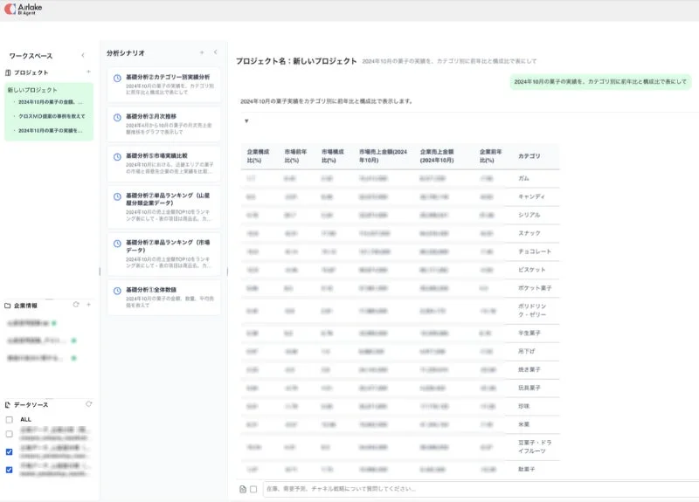The height and width of the screenshot is (502, 699).
Task: Sort by 市場構成比(%) column header
Action: 333,156
